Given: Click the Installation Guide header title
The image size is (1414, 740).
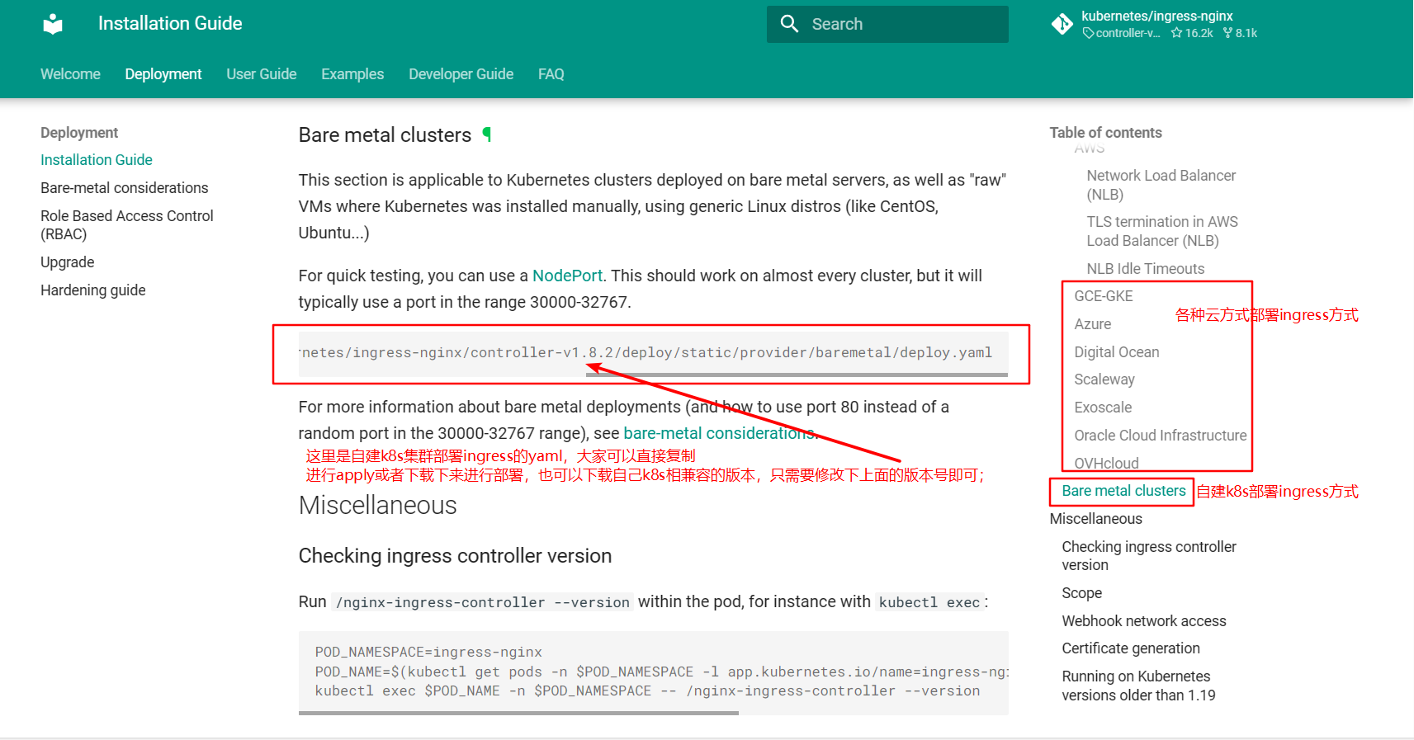Looking at the screenshot, I should pos(170,24).
